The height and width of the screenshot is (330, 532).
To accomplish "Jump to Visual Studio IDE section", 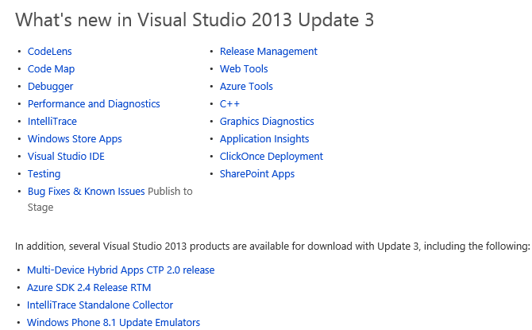I will pos(66,157).
